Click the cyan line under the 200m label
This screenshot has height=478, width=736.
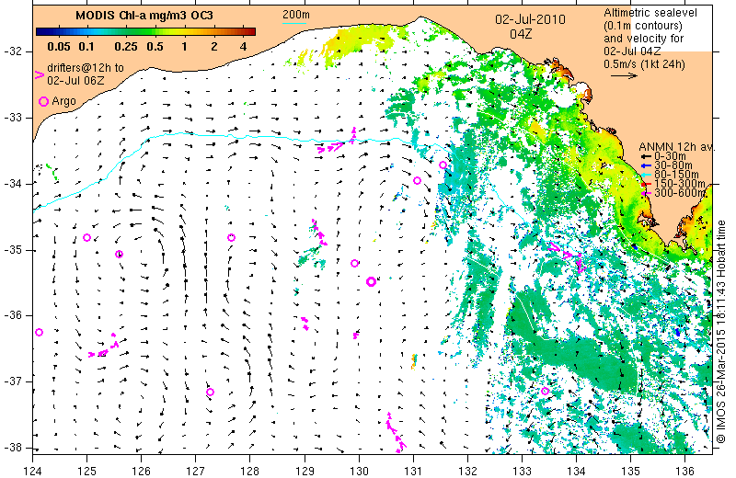tap(294, 23)
